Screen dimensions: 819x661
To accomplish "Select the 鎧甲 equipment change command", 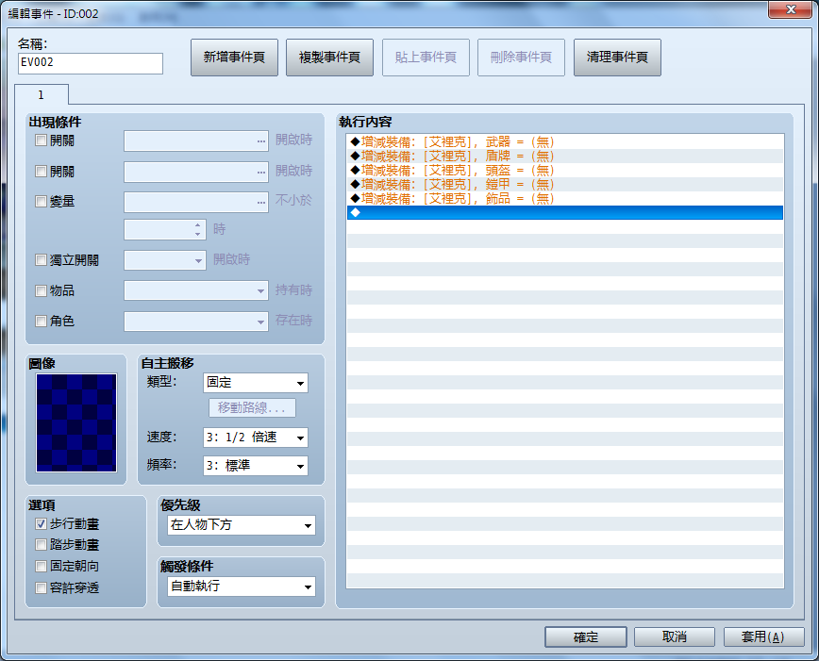I will click(564, 184).
